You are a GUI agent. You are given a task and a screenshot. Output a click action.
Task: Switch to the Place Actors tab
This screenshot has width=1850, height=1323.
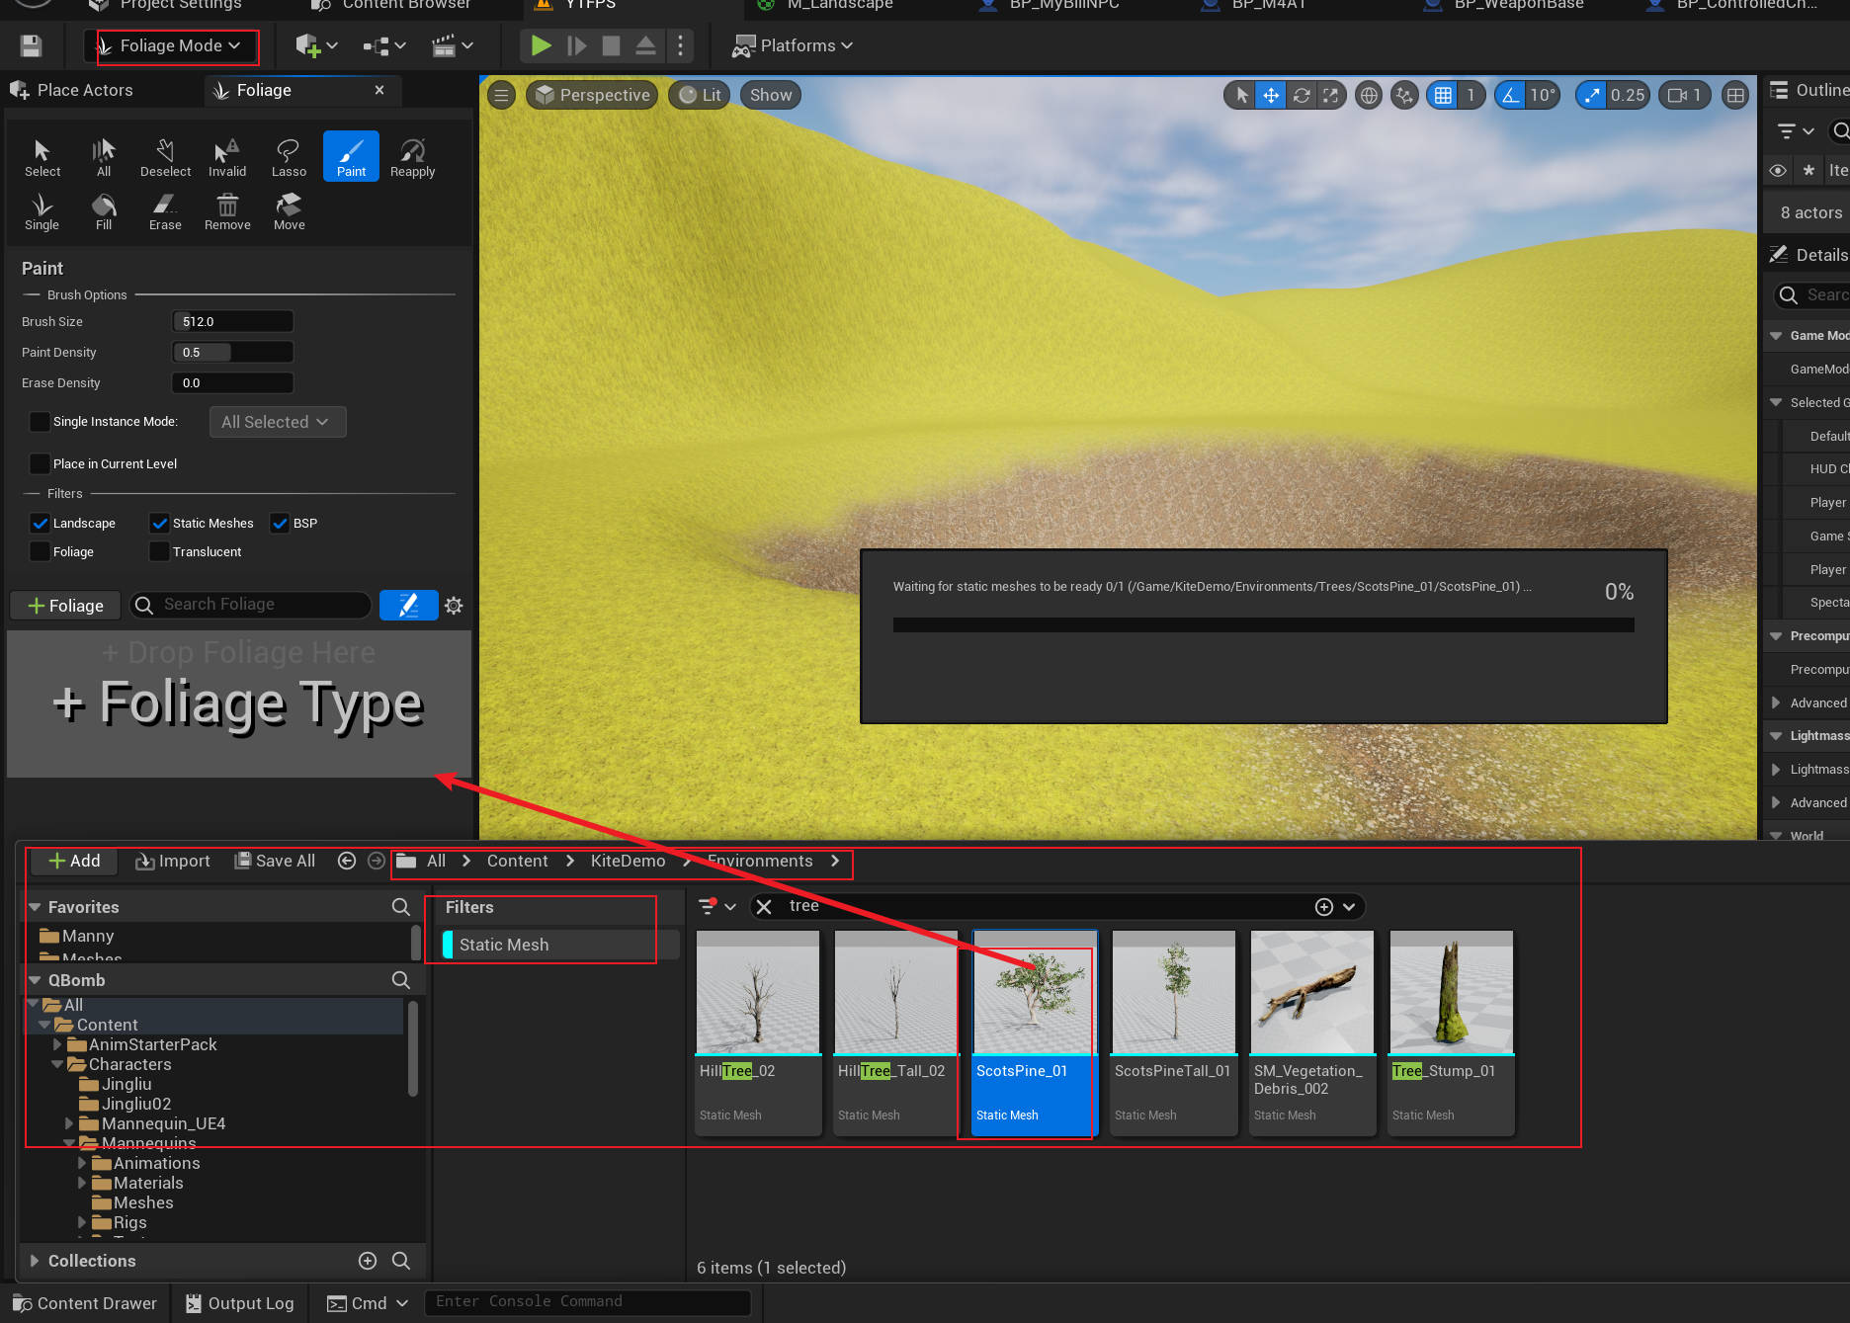tap(72, 90)
